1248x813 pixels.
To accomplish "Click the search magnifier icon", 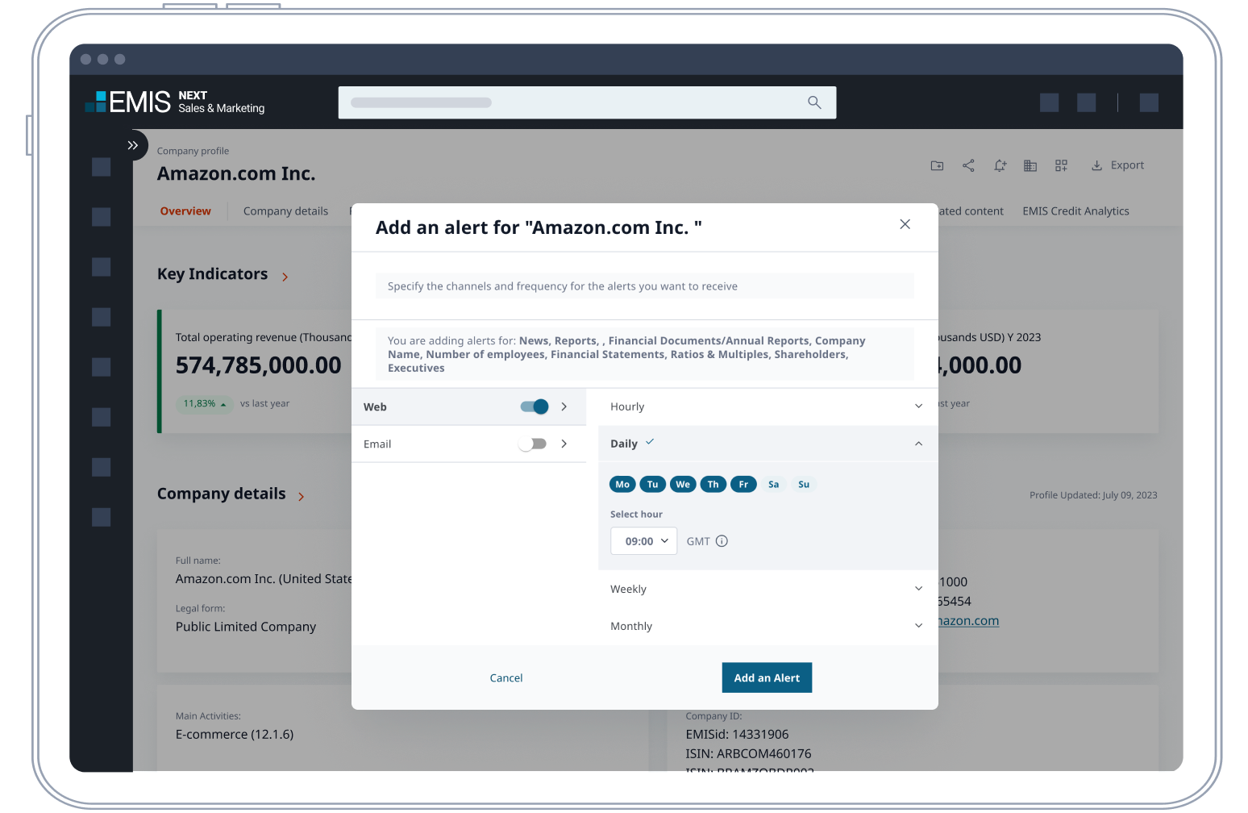I will click(x=814, y=102).
